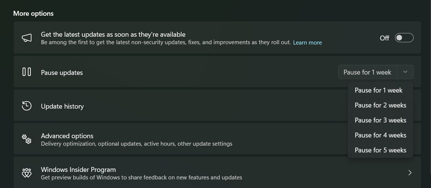Screen dimensions: 431x188
Task: Click the Pause for 1 week button
Action: click(367, 72)
